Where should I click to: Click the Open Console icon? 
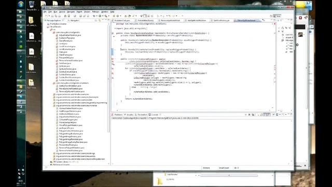[282, 114]
